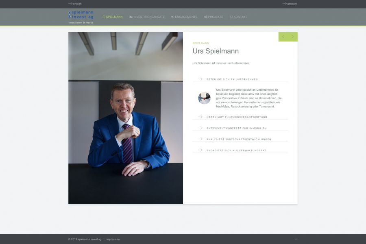Click the scroll-to-top chevron in footer
This screenshot has width=366, height=244.
[x=296, y=239]
